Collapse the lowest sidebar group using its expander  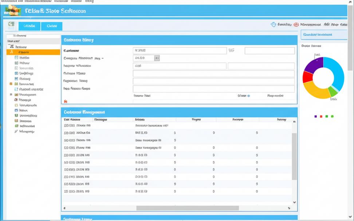point(11,94)
